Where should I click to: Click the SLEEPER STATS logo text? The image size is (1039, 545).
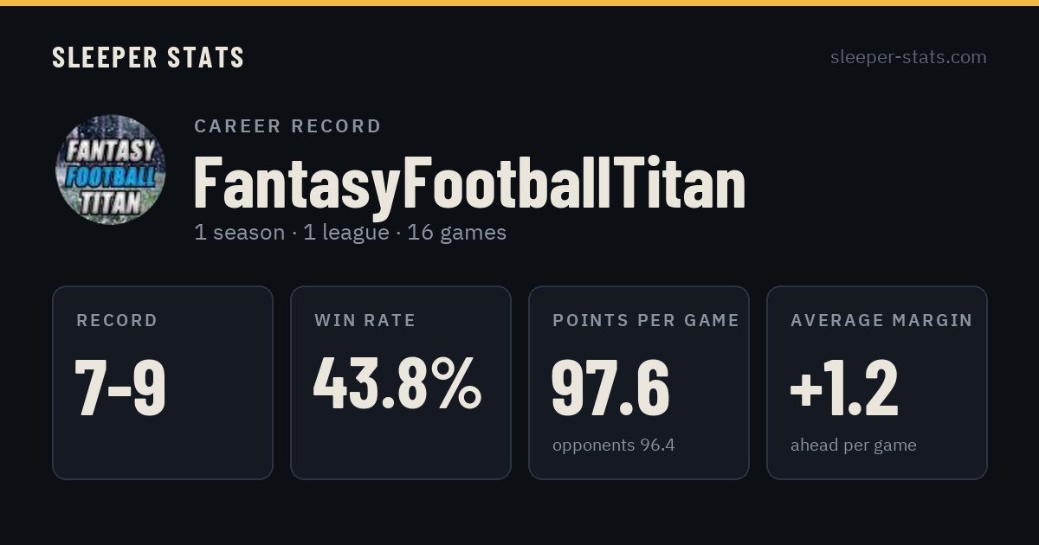point(148,57)
